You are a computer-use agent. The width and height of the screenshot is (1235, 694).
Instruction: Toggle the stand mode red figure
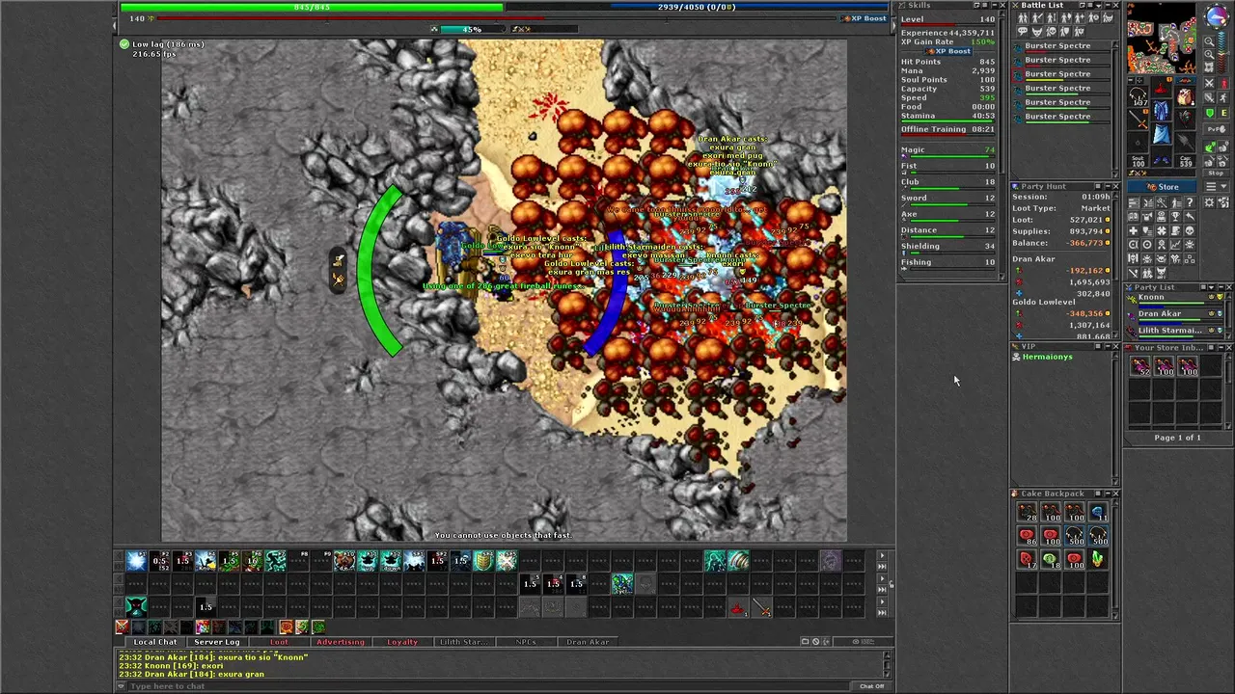1222,84
